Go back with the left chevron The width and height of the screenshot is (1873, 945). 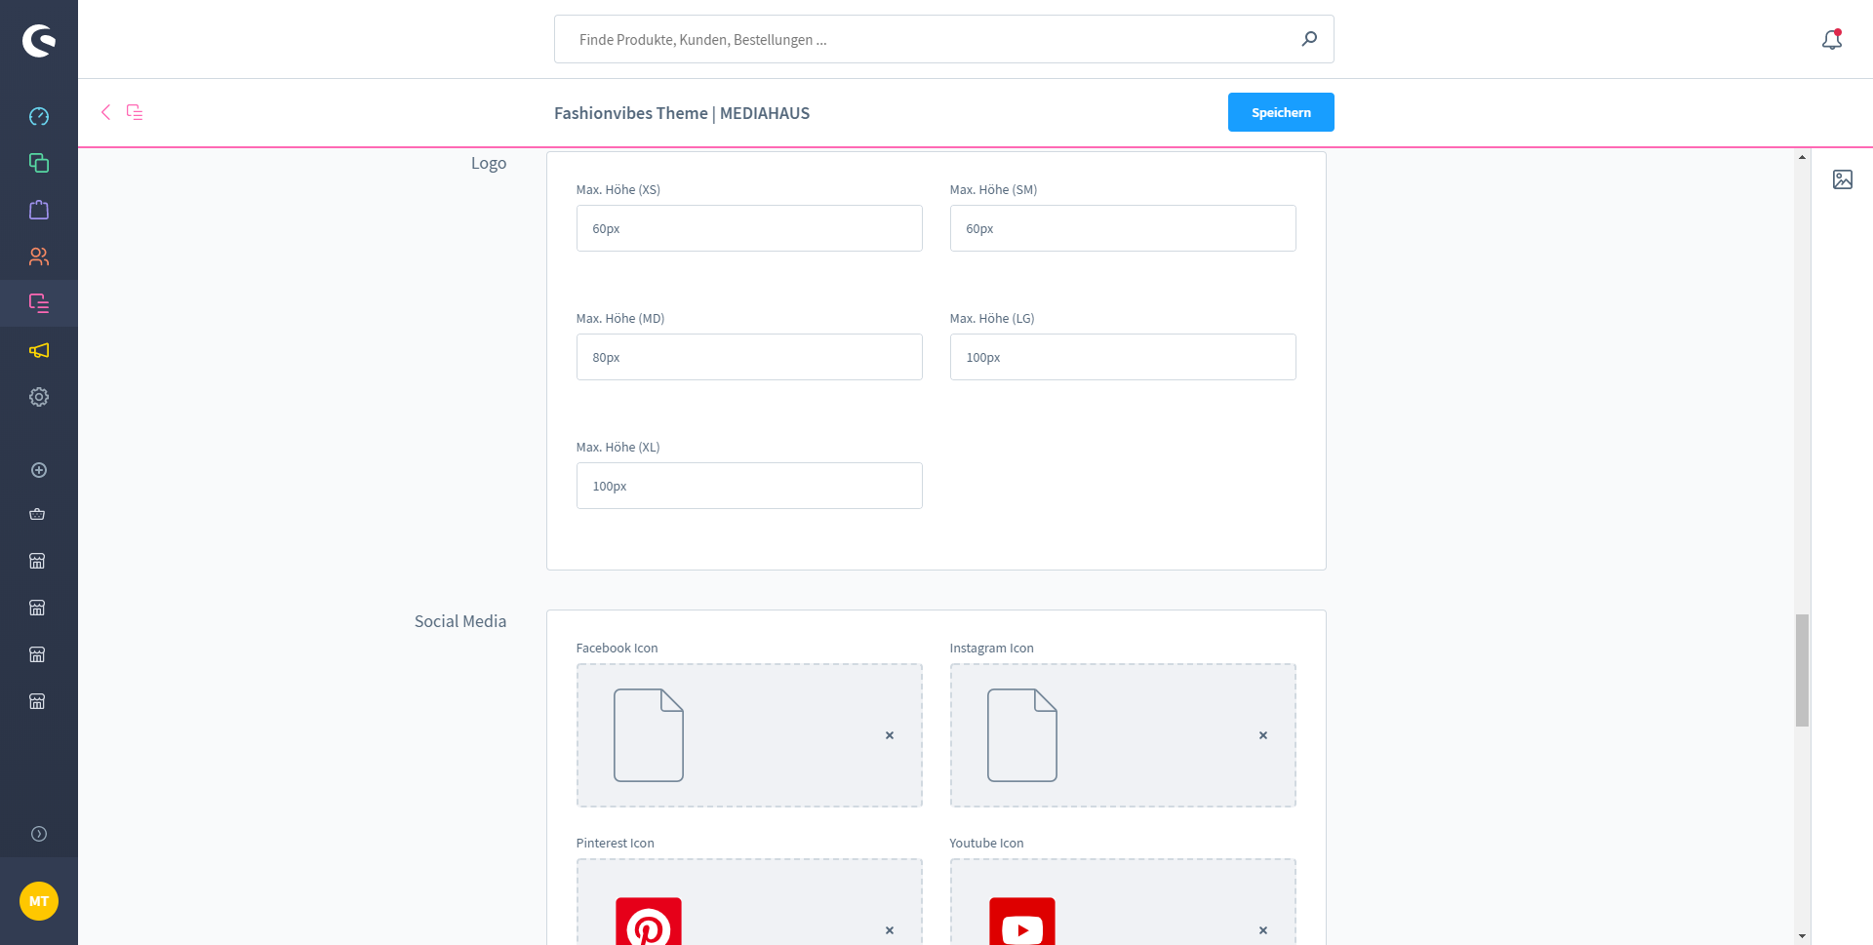(x=105, y=112)
